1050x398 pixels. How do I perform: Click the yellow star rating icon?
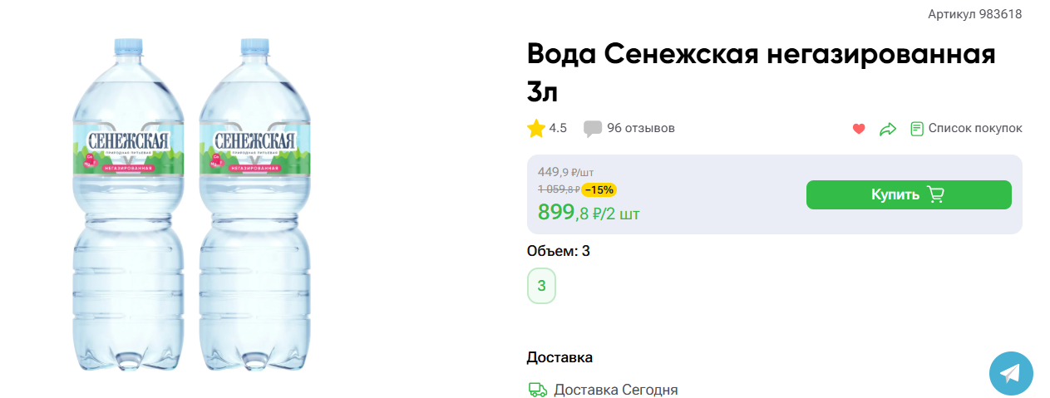tap(536, 128)
